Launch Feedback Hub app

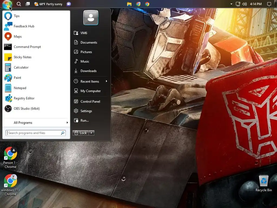pos(36,26)
